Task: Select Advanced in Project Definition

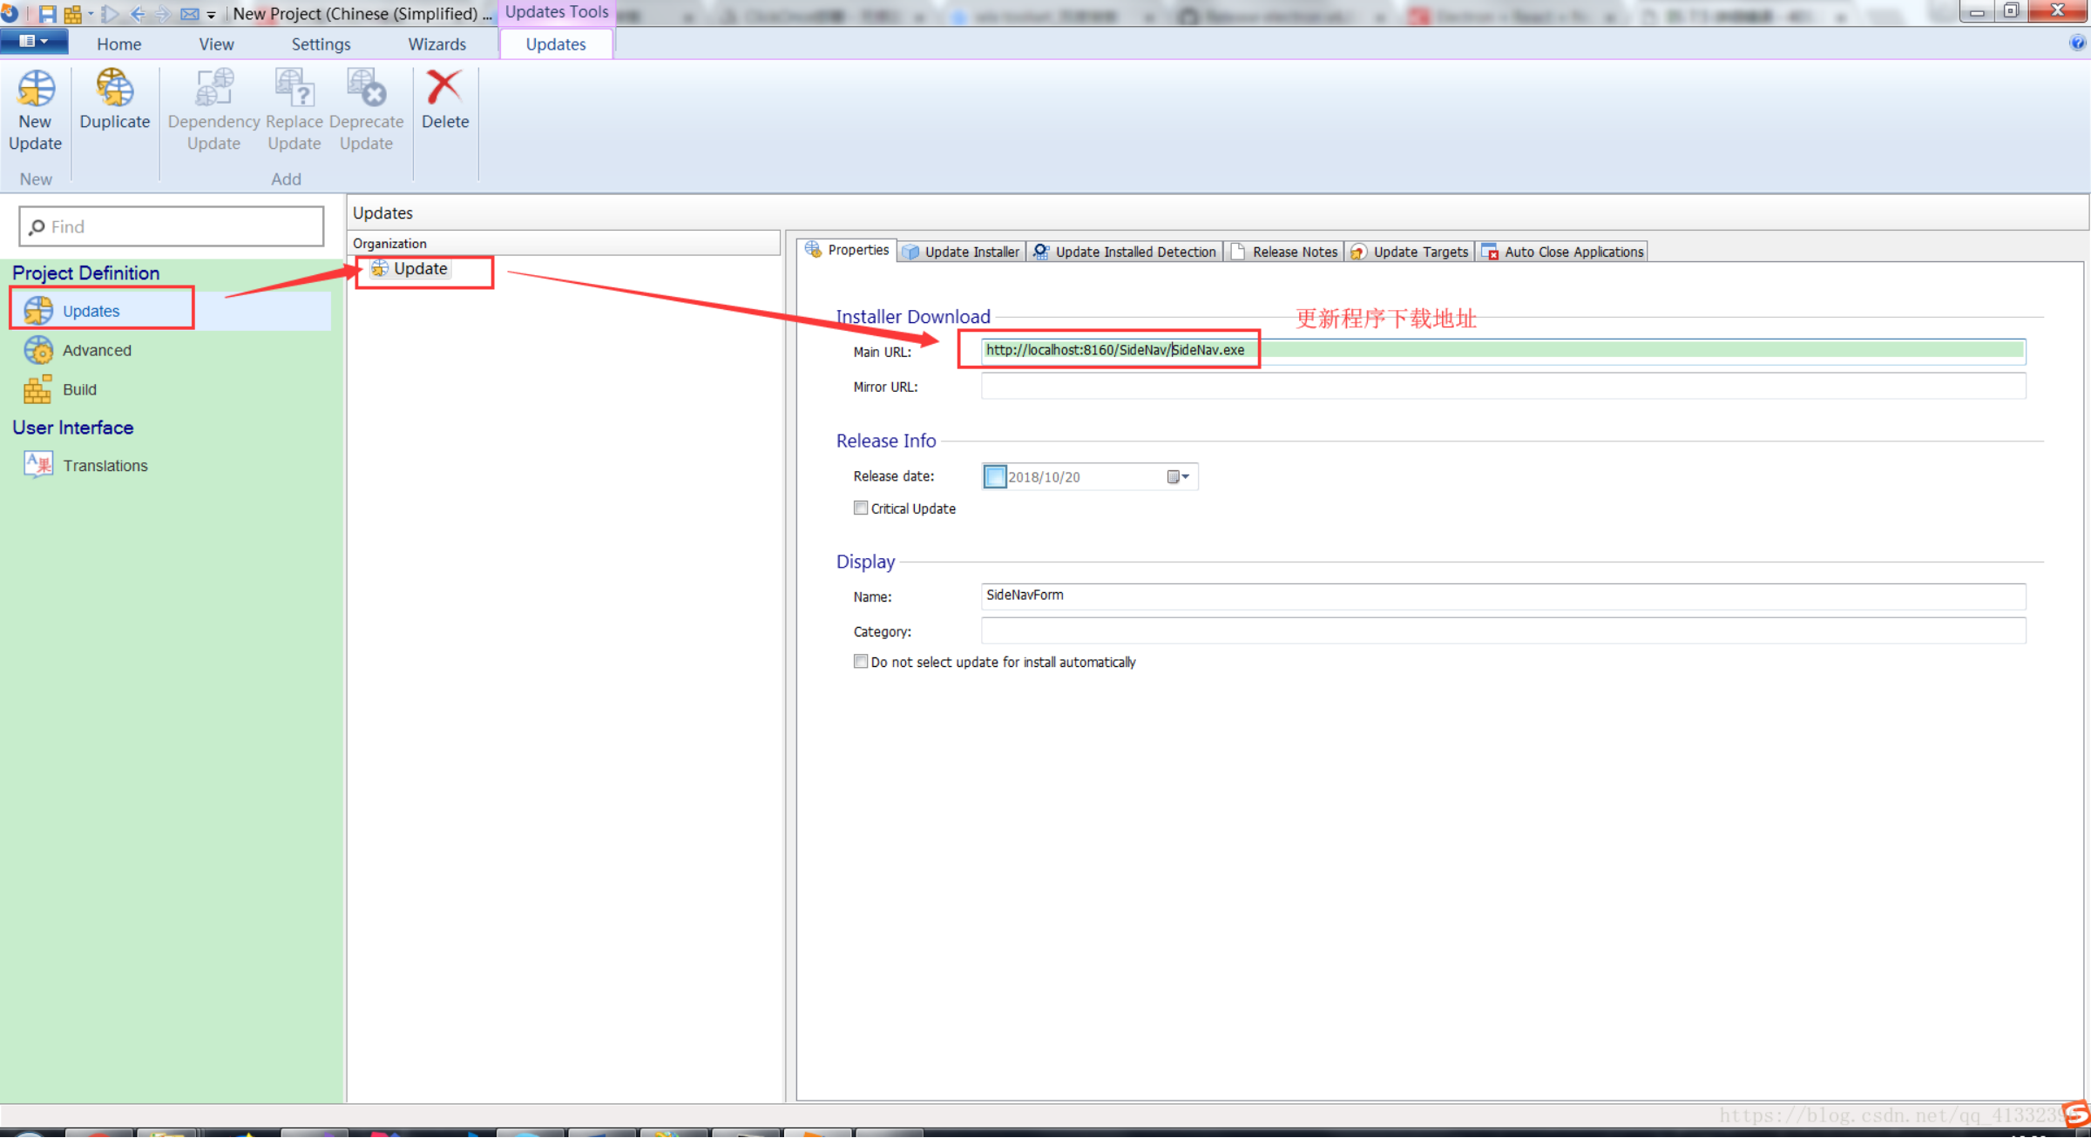Action: pyautogui.click(x=96, y=350)
